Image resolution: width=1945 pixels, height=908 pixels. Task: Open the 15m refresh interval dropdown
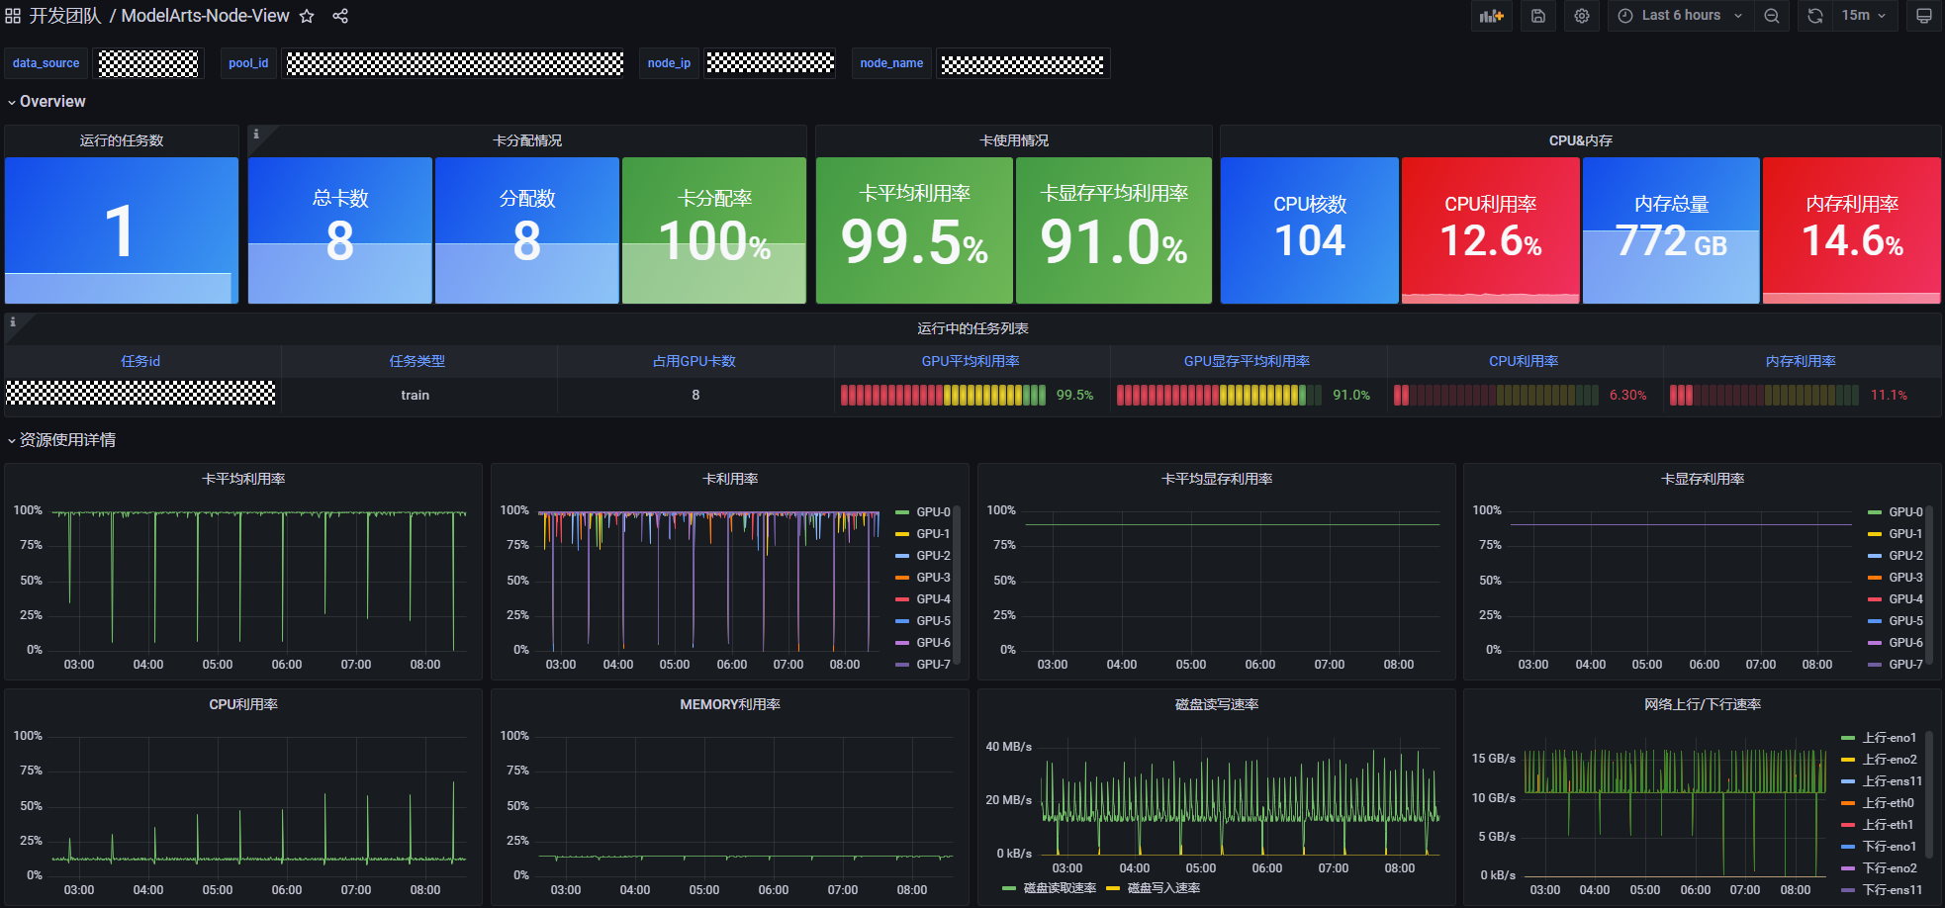[1864, 16]
